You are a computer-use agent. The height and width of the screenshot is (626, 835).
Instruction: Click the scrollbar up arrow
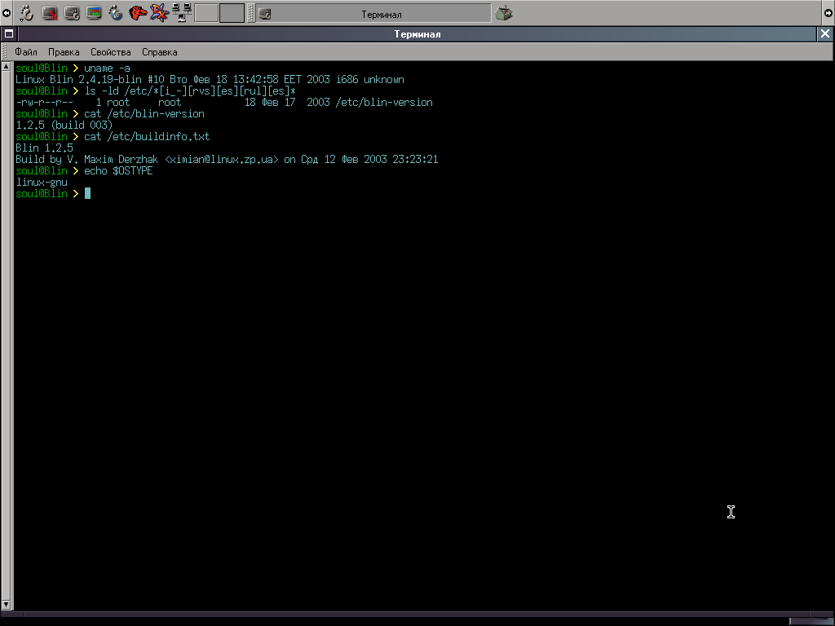(7, 67)
